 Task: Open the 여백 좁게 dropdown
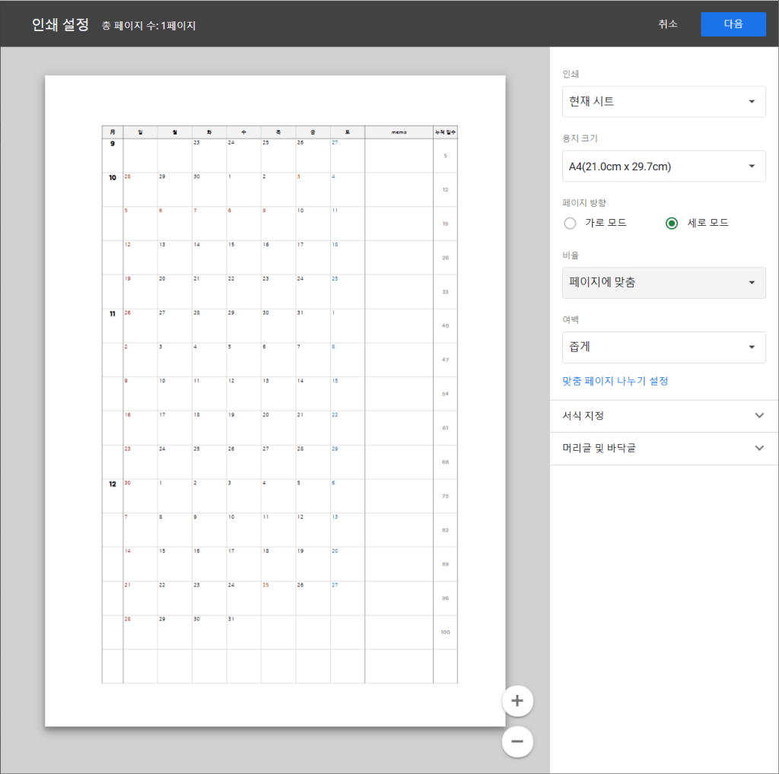pyautogui.click(x=663, y=347)
